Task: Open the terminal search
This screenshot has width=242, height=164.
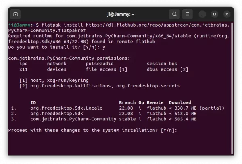Action: click(174, 14)
